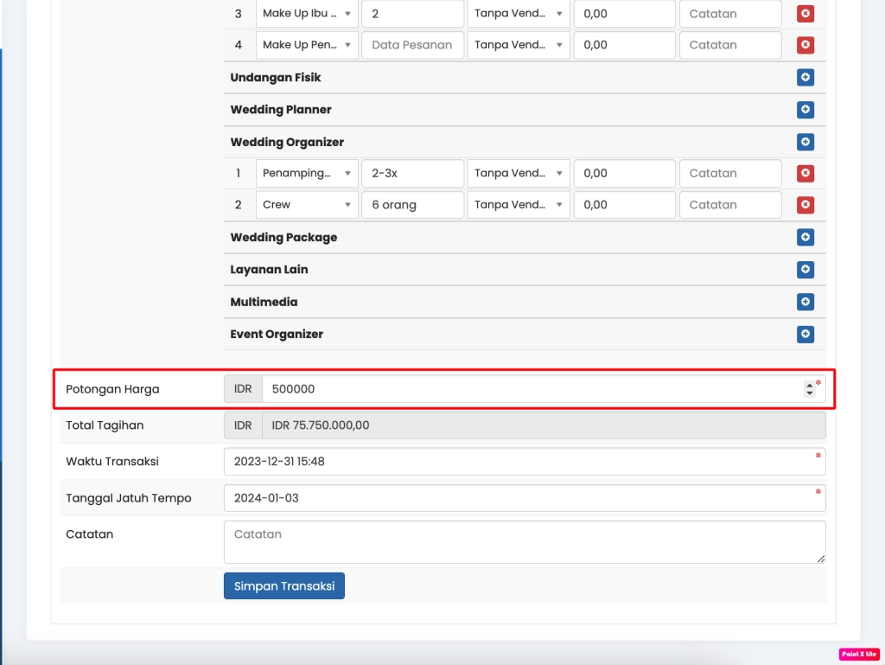Add a new Wedding Organizer row

[805, 142]
